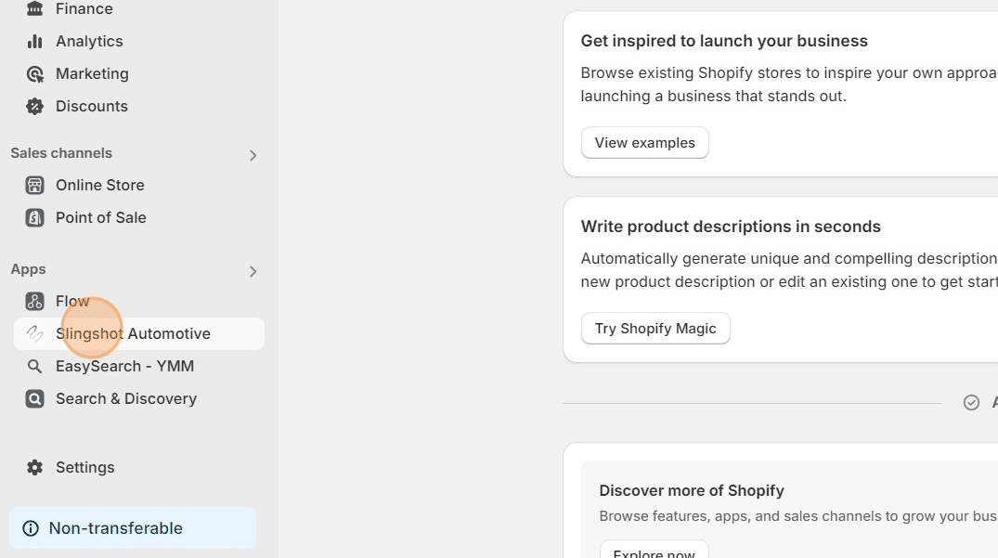
Task: Click the EasySearch magnifier icon
Action: click(x=34, y=367)
